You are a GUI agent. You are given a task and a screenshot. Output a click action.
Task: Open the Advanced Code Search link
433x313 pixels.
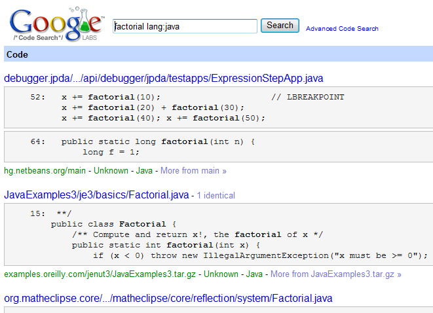(x=342, y=28)
